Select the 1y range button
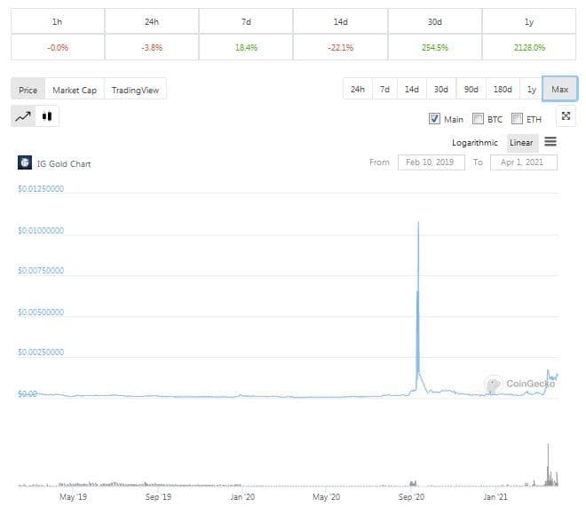 pyautogui.click(x=531, y=89)
